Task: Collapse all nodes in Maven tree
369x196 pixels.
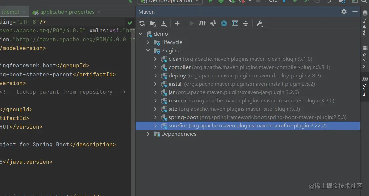Action: [x=246, y=23]
